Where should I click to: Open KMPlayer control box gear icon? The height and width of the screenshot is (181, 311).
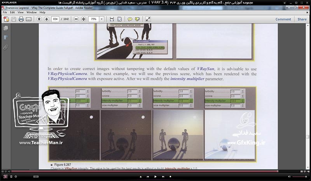click(x=16, y=176)
